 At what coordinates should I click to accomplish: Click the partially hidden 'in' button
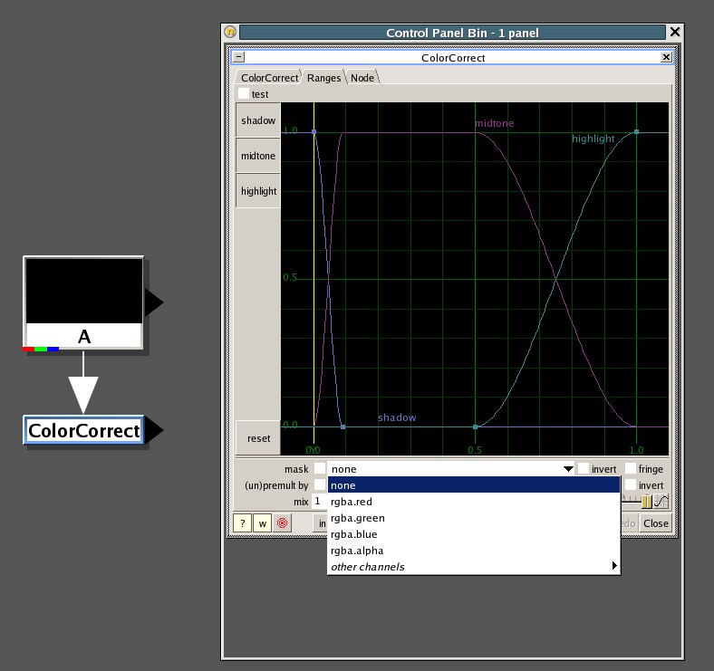(x=321, y=523)
